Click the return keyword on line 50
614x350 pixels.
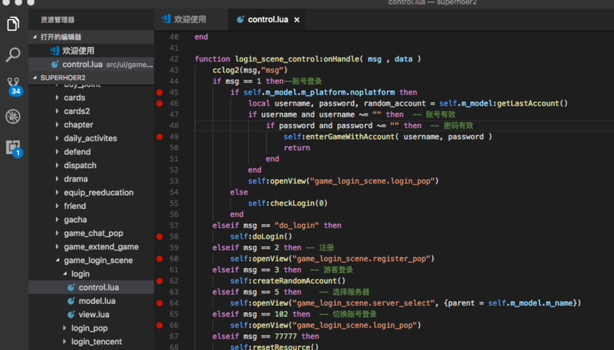coord(297,148)
